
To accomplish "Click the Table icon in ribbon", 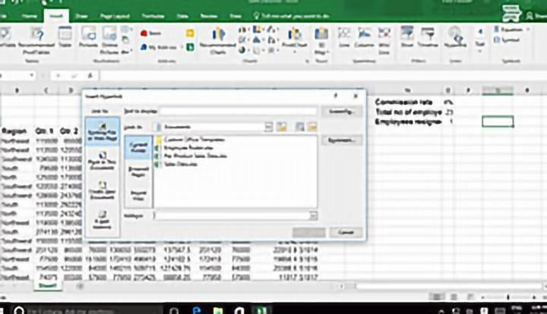I will (65, 38).
